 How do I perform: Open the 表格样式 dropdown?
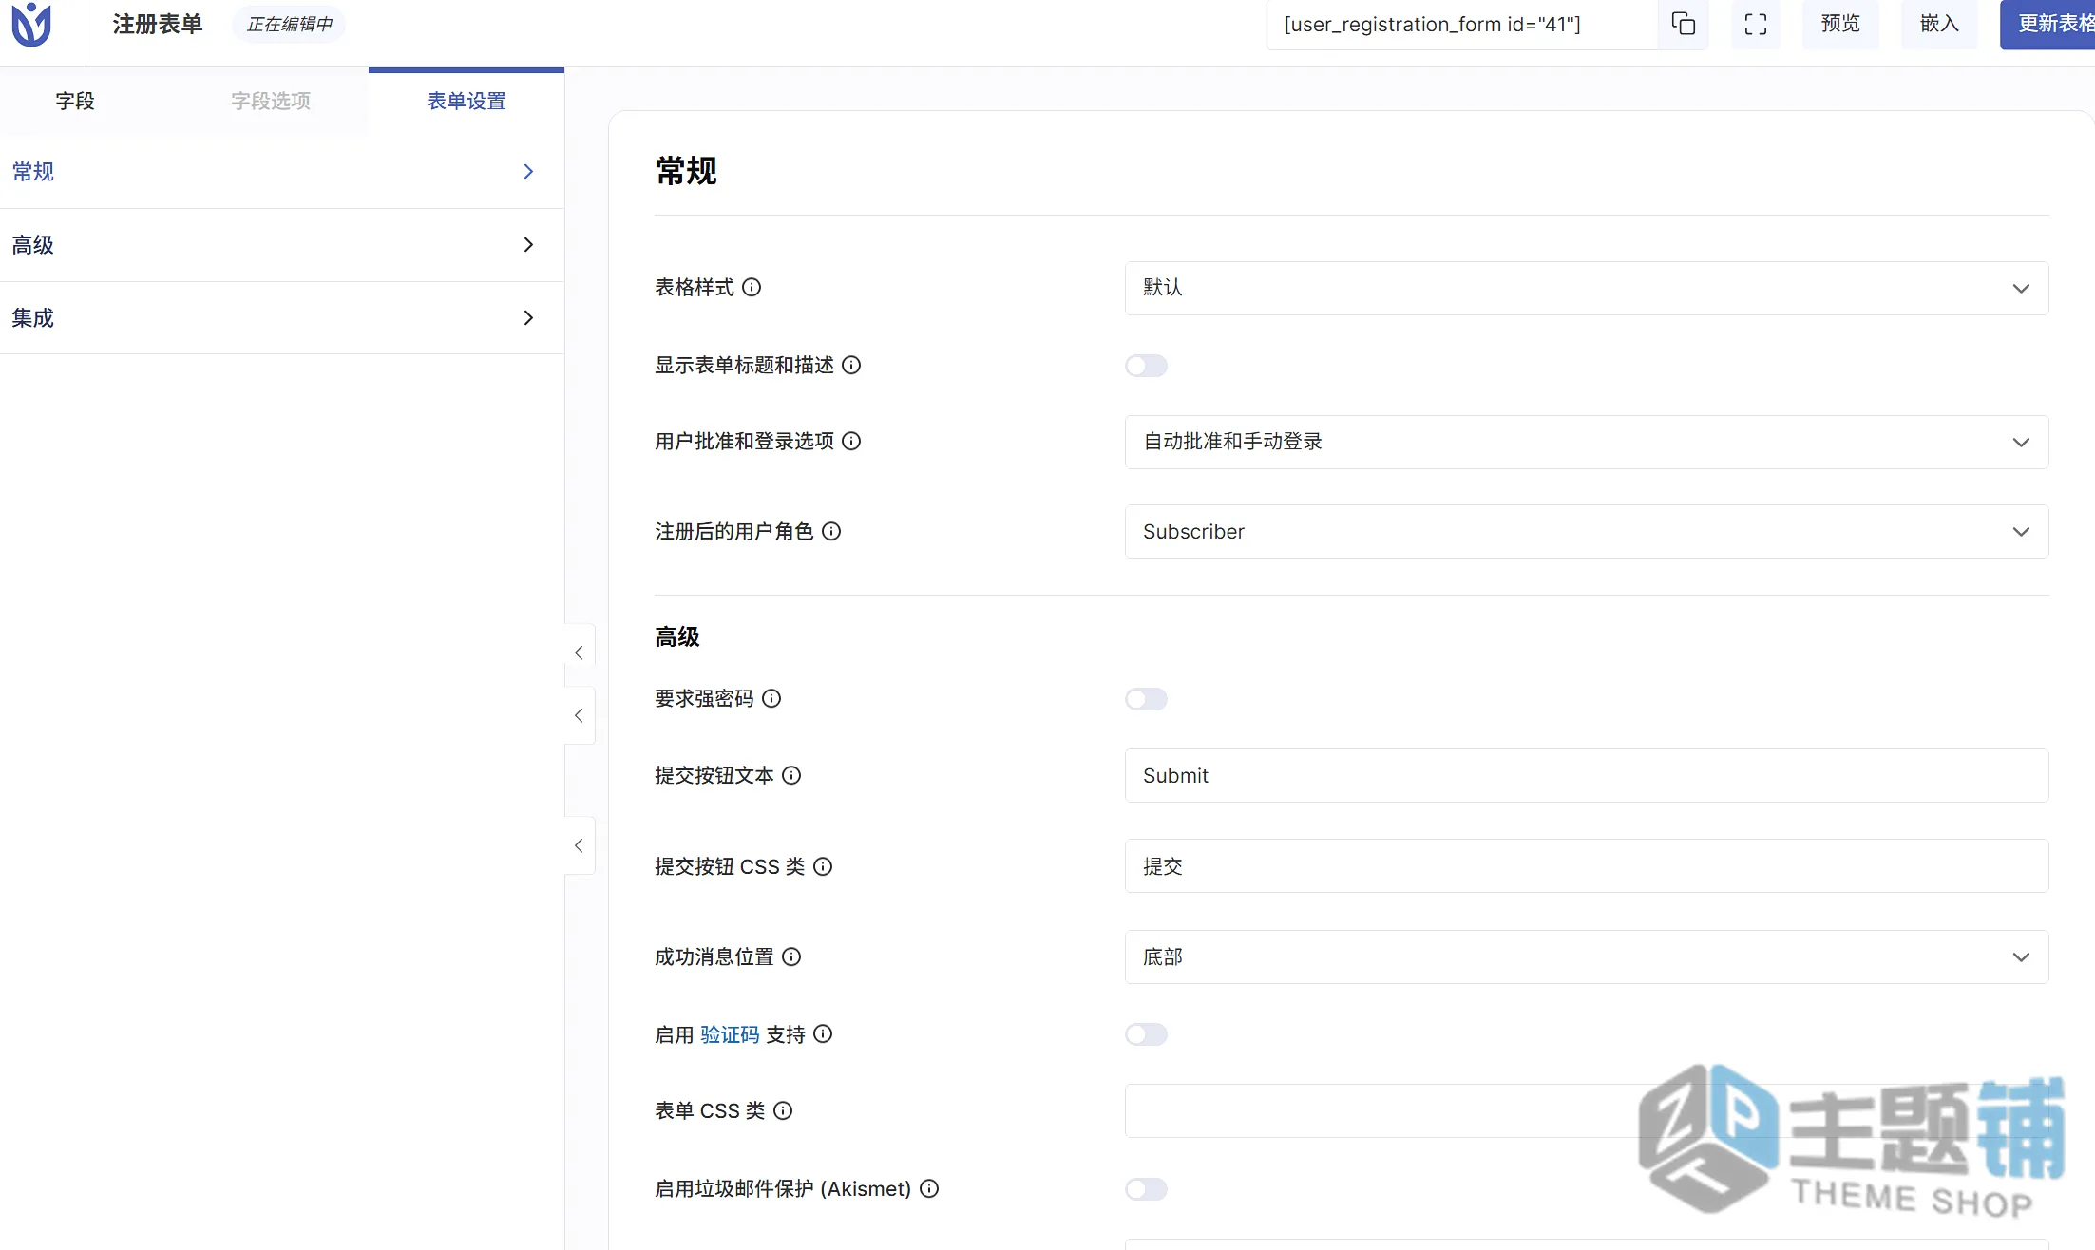[x=1587, y=288]
